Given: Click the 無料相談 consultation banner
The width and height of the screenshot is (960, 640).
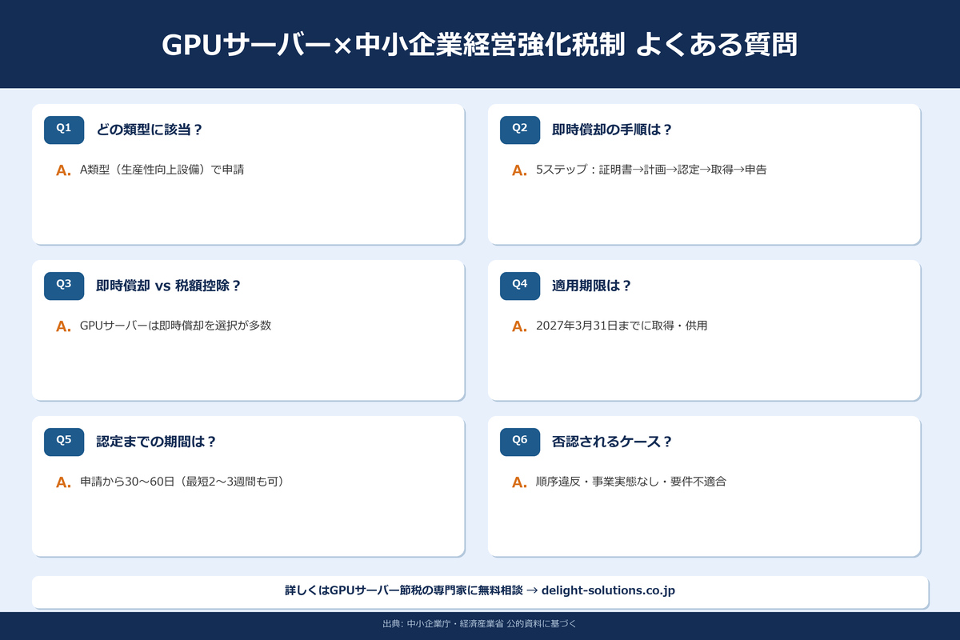Looking at the screenshot, I should coord(480,590).
